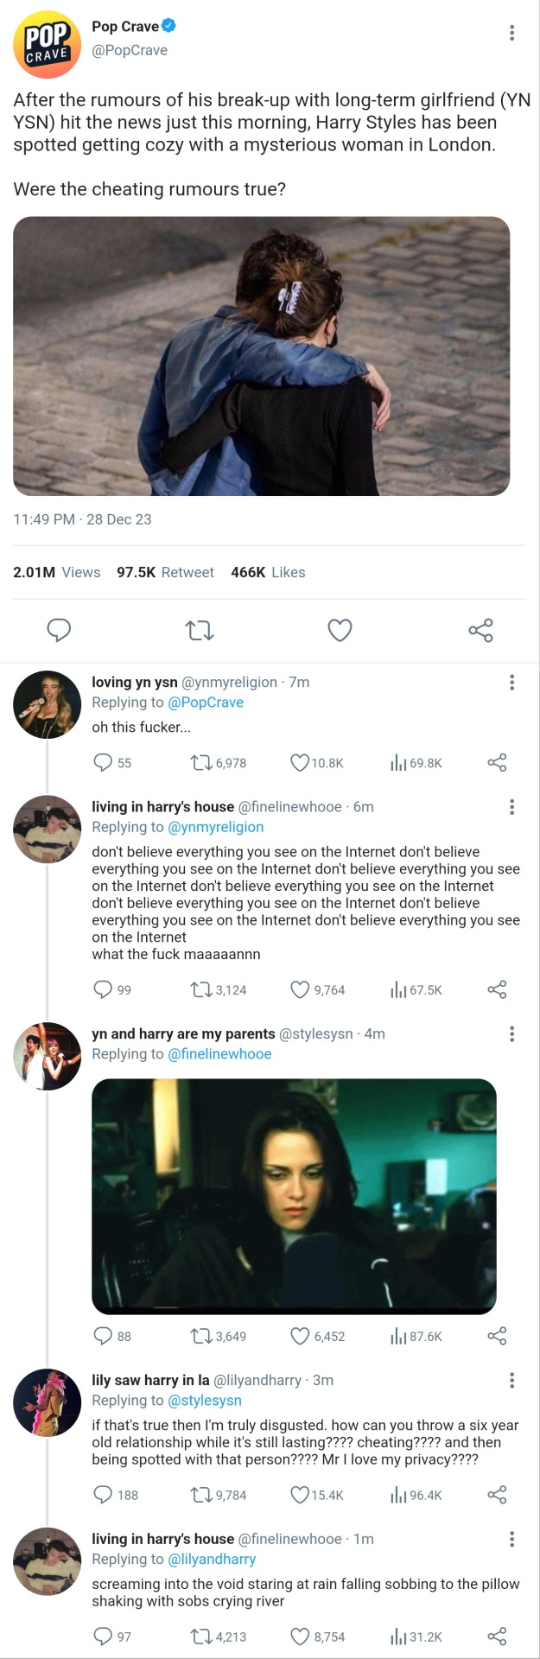Retweet the "oh this fucker..." reply
The image size is (540, 1659).
coord(200,763)
